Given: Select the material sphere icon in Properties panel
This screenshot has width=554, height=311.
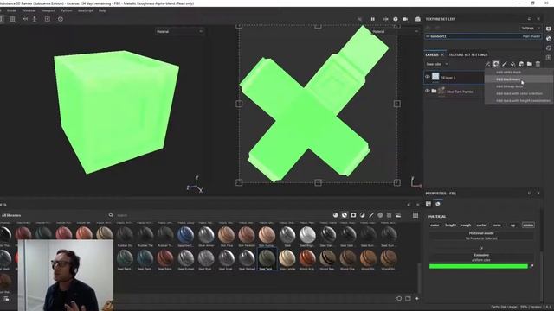Looking at the screenshot, I should (438, 204).
